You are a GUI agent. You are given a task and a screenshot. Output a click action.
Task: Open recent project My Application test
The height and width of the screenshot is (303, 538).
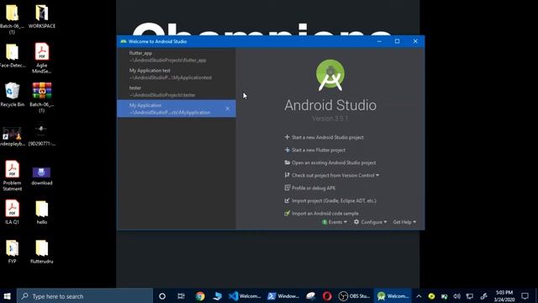coord(176,74)
